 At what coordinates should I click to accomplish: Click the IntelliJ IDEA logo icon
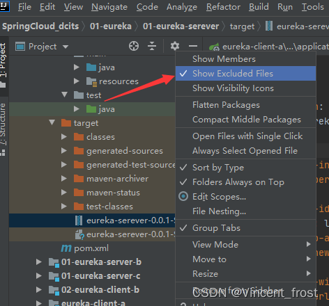4,6
